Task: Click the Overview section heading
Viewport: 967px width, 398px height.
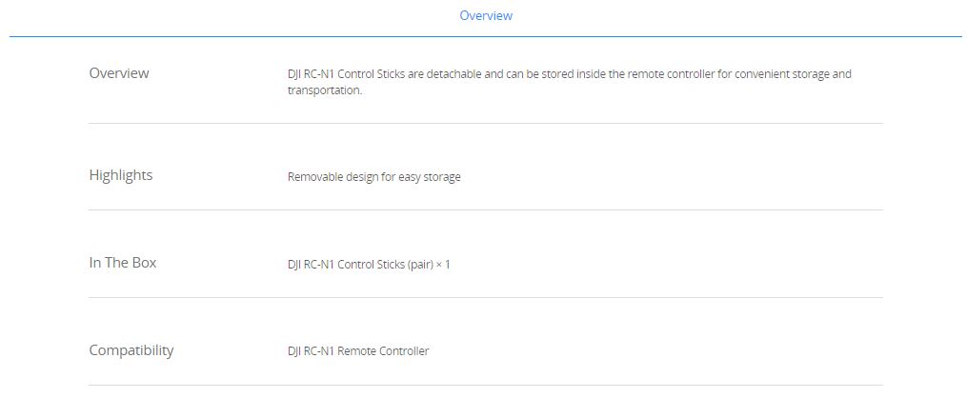Action: click(x=119, y=72)
